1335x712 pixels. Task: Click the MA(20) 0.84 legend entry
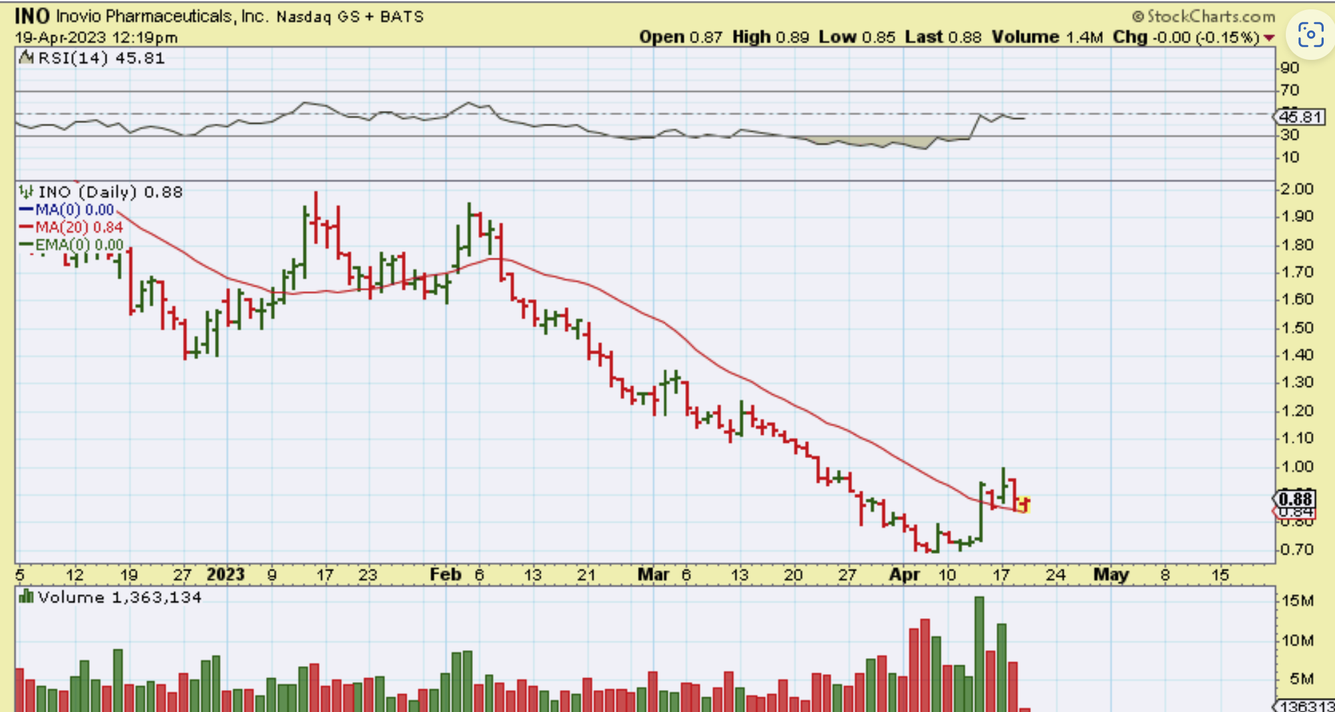[71, 227]
